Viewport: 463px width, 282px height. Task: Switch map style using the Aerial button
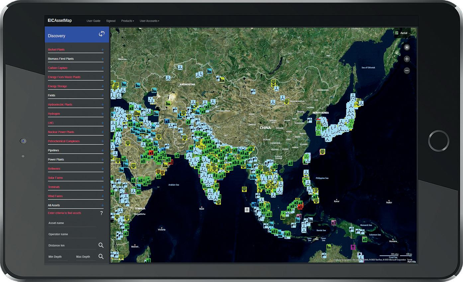(x=402, y=33)
